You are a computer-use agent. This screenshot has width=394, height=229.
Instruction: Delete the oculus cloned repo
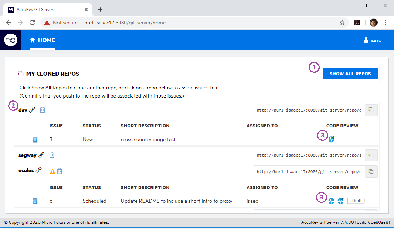(x=60, y=171)
